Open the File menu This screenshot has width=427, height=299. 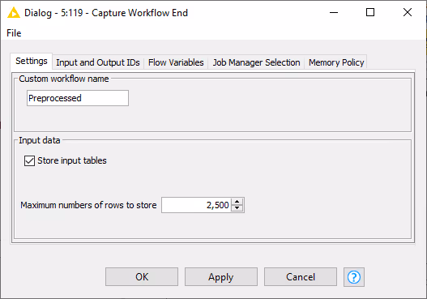point(14,33)
